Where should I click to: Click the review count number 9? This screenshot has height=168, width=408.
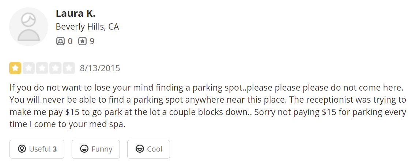[x=92, y=41]
